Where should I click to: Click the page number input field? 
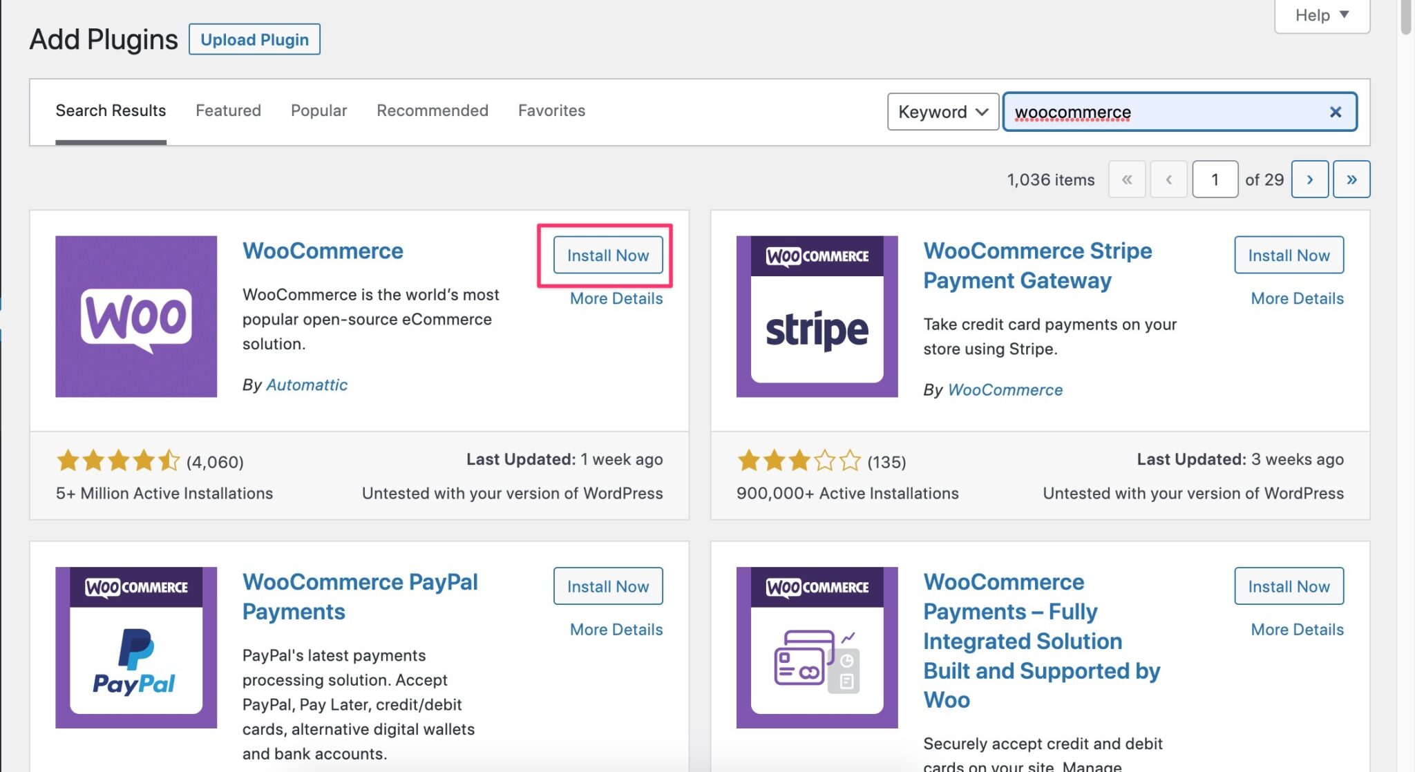click(x=1215, y=179)
